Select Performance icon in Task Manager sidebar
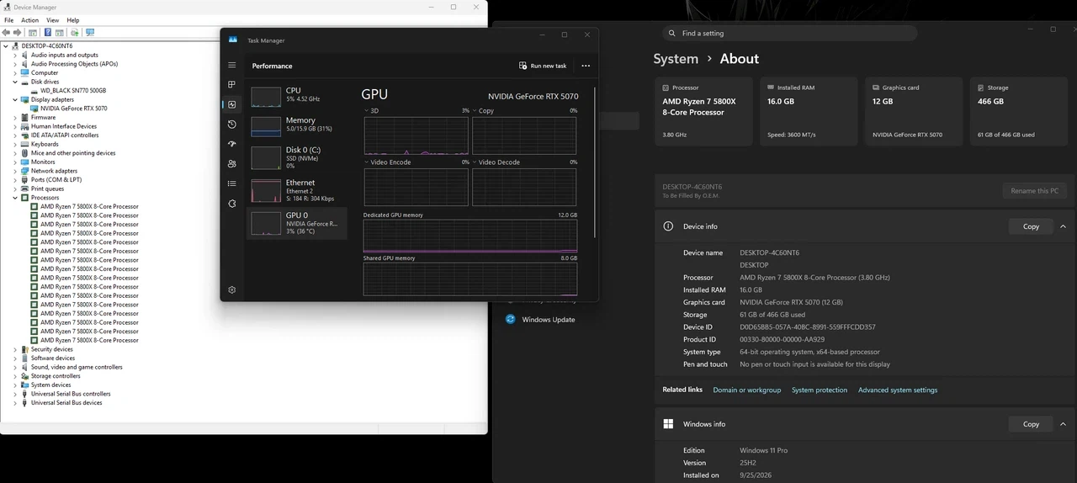The width and height of the screenshot is (1077, 483). (x=232, y=104)
